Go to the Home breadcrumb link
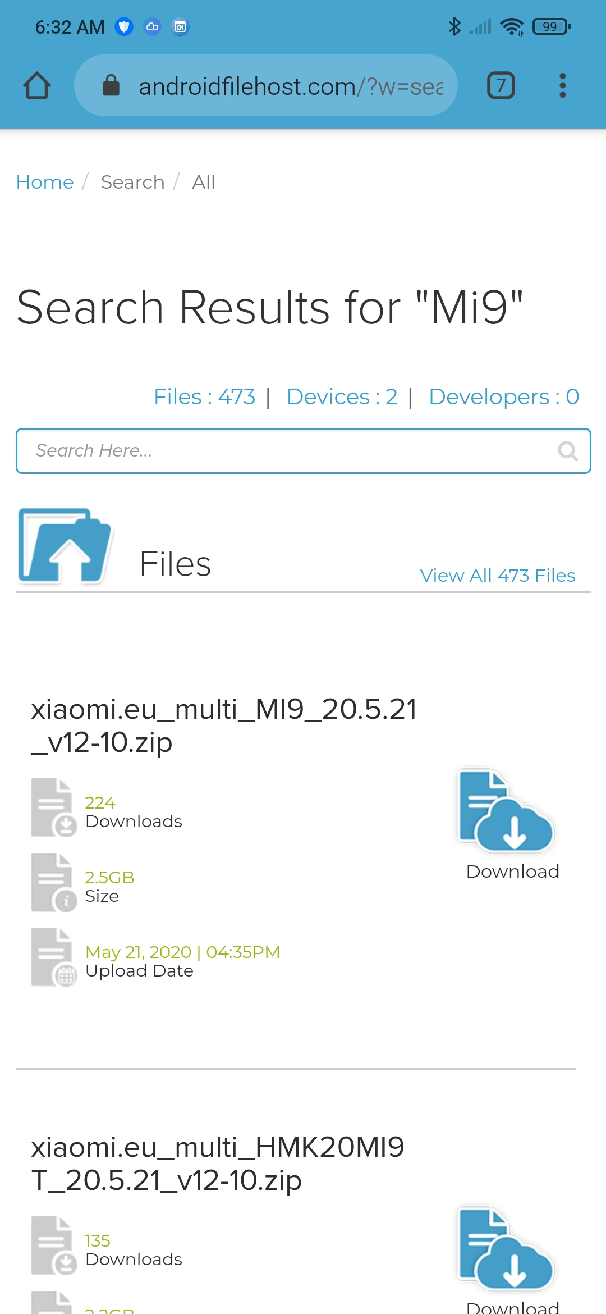The image size is (606, 1314). (45, 182)
